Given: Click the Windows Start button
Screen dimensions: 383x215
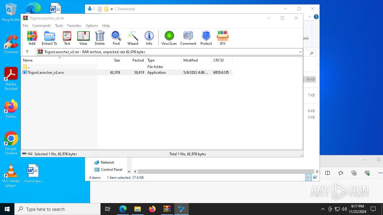Looking at the screenshot, I should (x=7, y=209).
